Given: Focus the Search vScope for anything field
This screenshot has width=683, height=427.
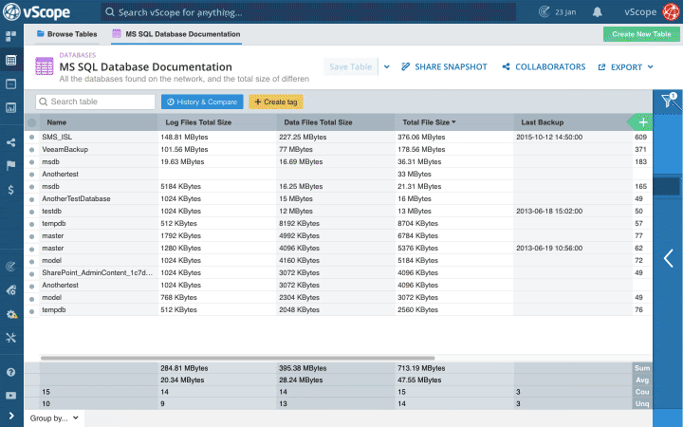Looking at the screenshot, I should point(308,12).
